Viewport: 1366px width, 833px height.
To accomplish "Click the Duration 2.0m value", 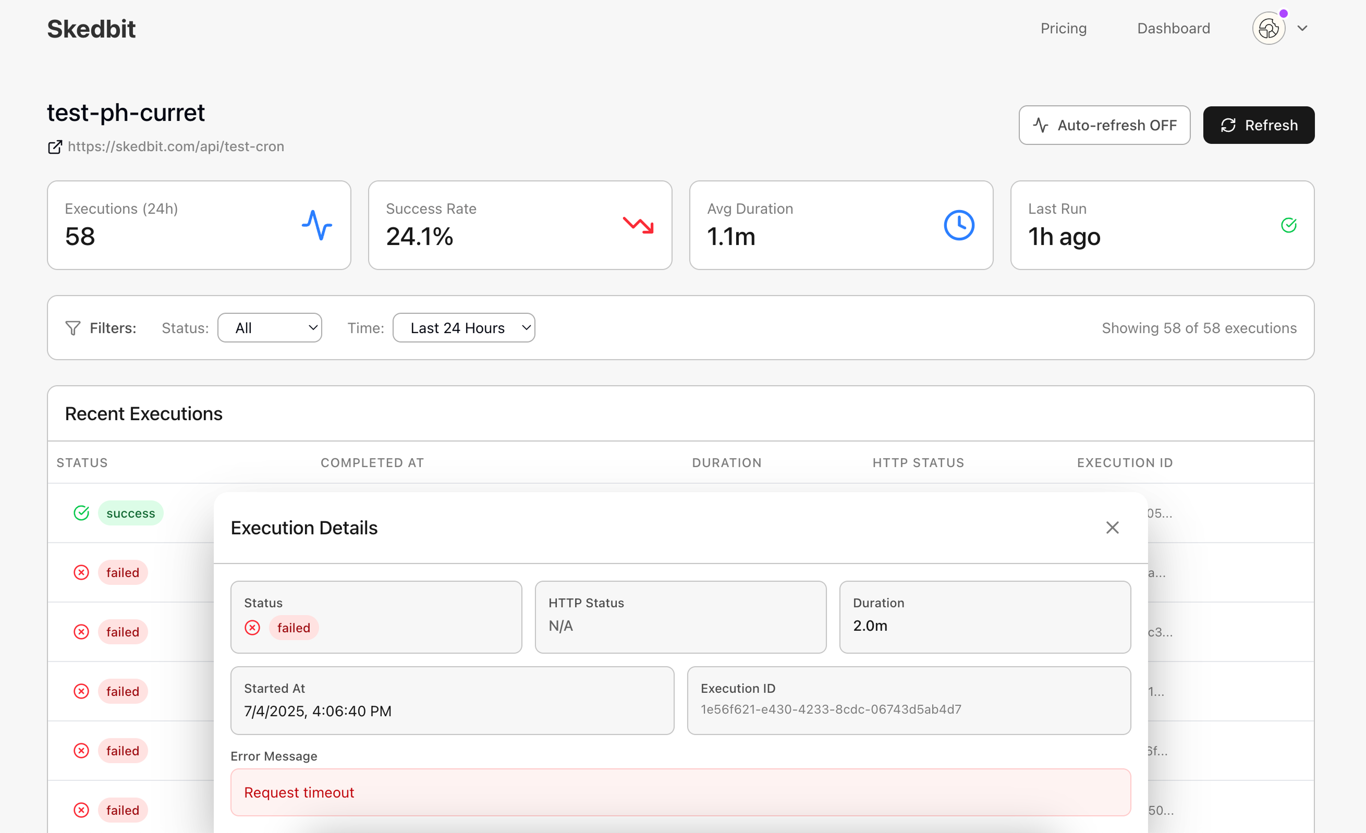I will tap(870, 626).
